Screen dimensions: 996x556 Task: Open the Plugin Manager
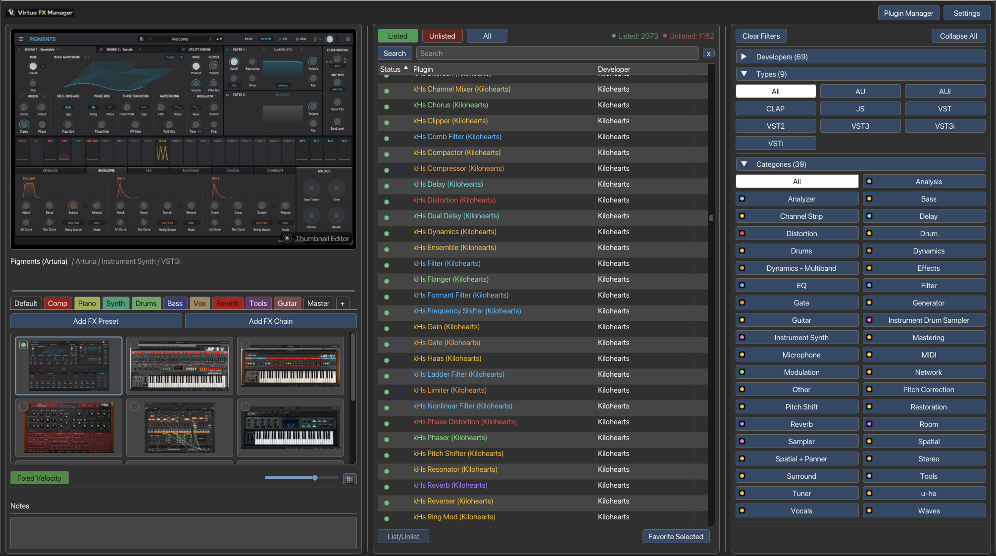click(908, 13)
